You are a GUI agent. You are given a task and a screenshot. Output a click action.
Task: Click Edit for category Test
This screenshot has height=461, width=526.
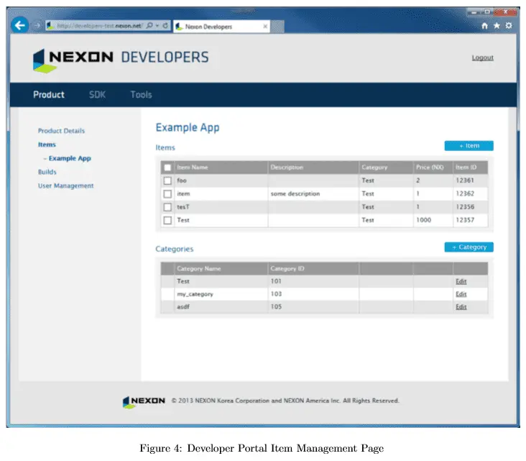point(461,281)
